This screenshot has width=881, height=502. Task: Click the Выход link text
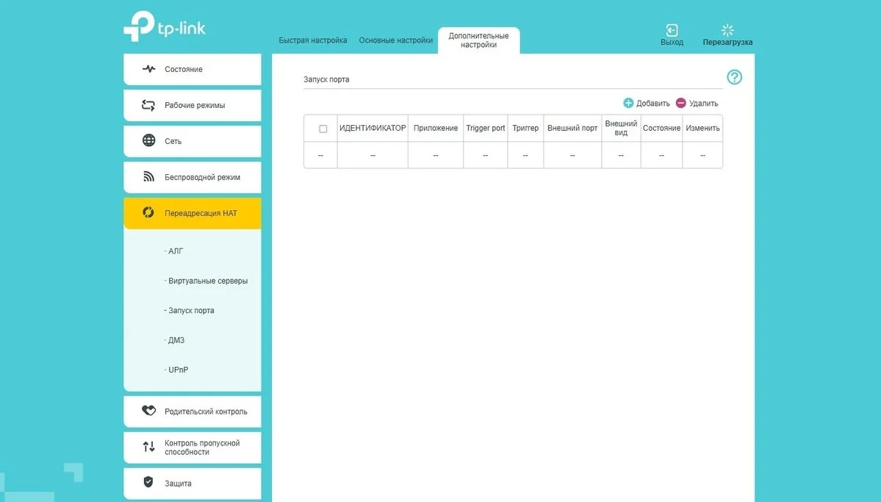point(672,42)
